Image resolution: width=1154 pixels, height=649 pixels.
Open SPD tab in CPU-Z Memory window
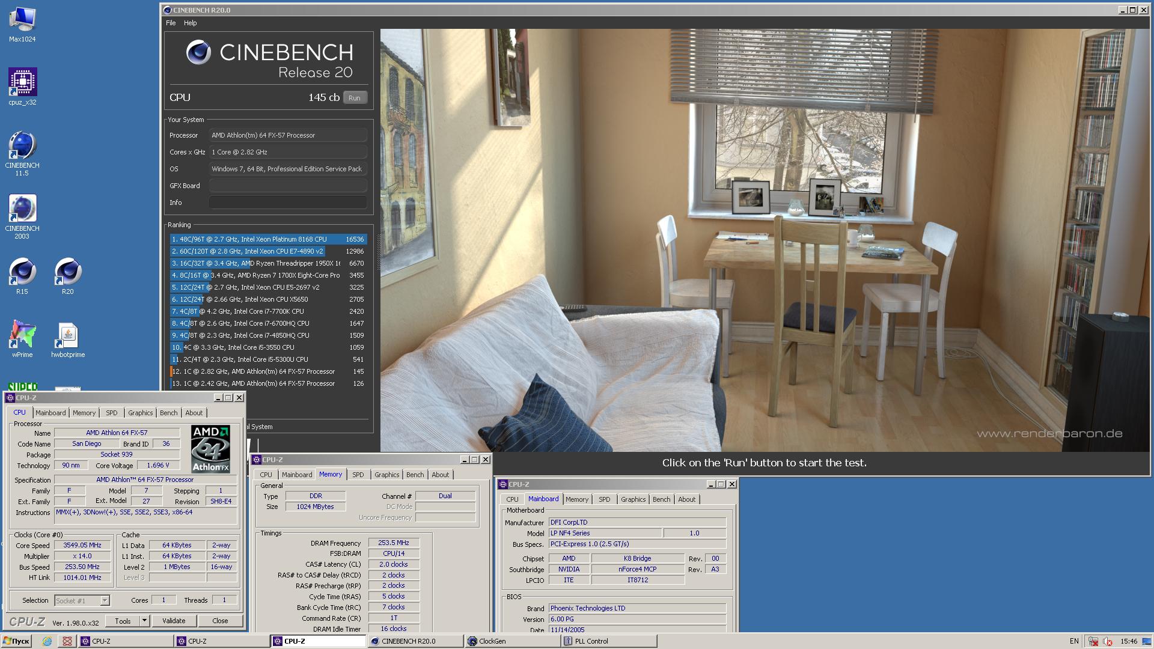pos(358,475)
